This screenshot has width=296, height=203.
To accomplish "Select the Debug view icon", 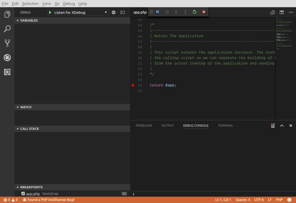I will click(x=7, y=58).
